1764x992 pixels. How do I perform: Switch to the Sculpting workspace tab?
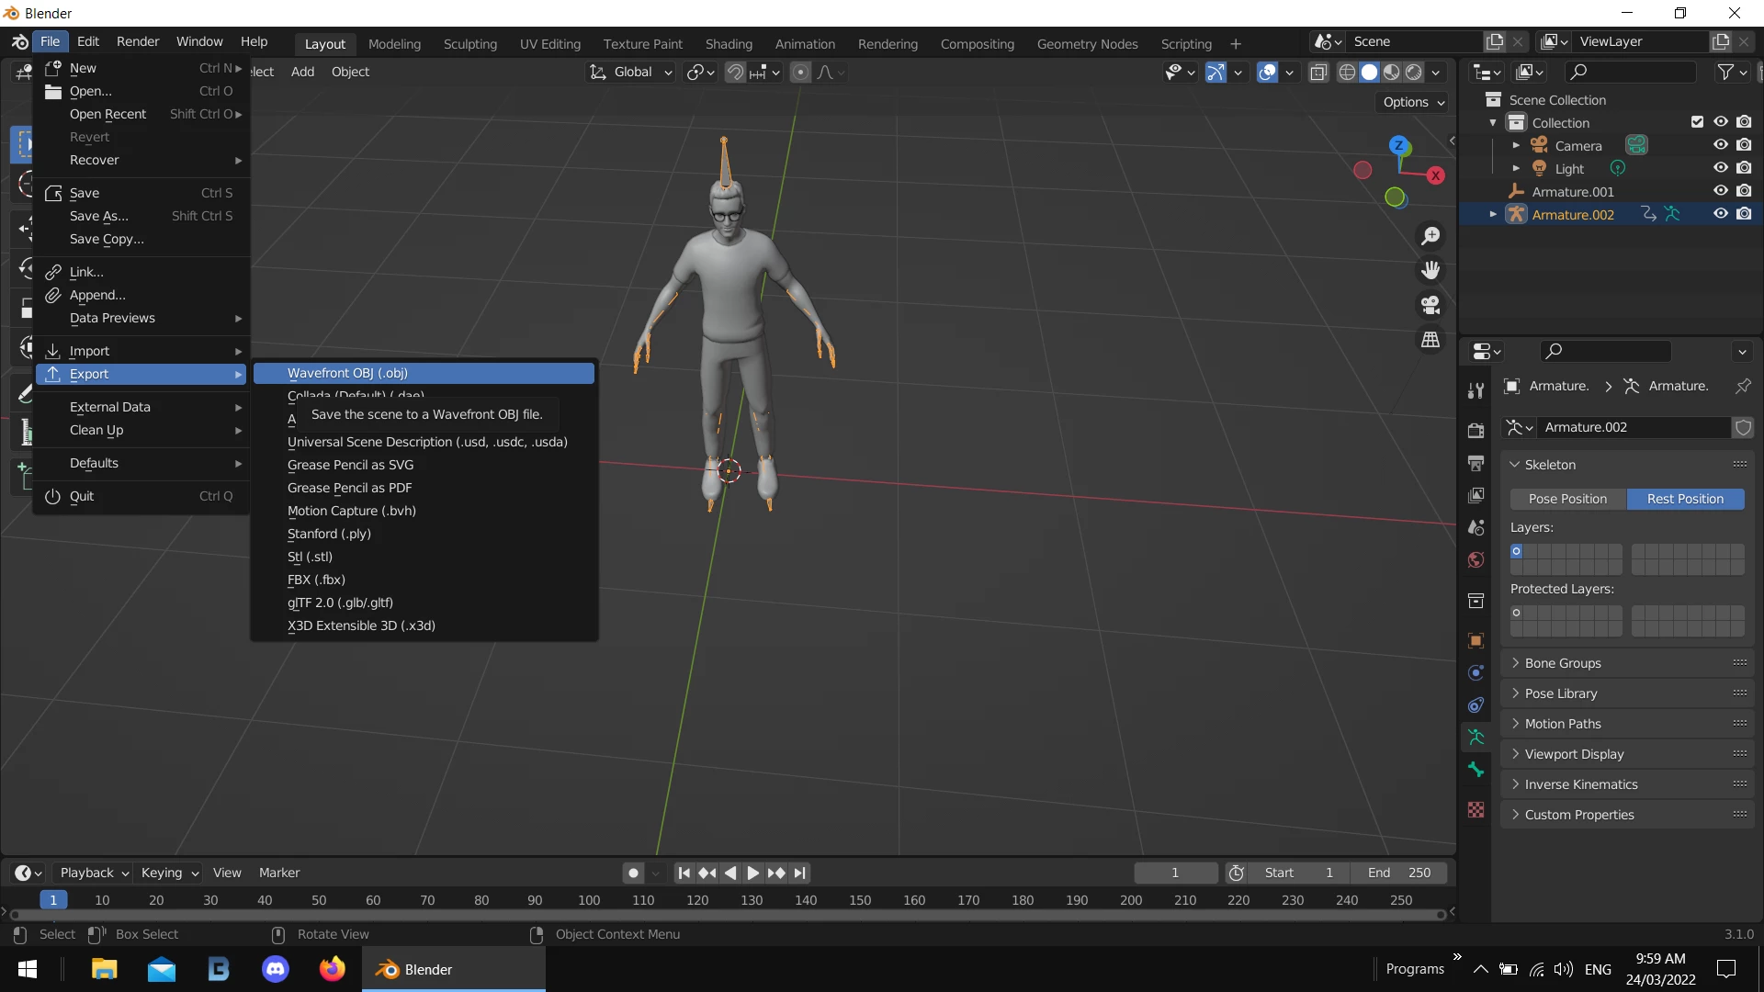pos(469,44)
